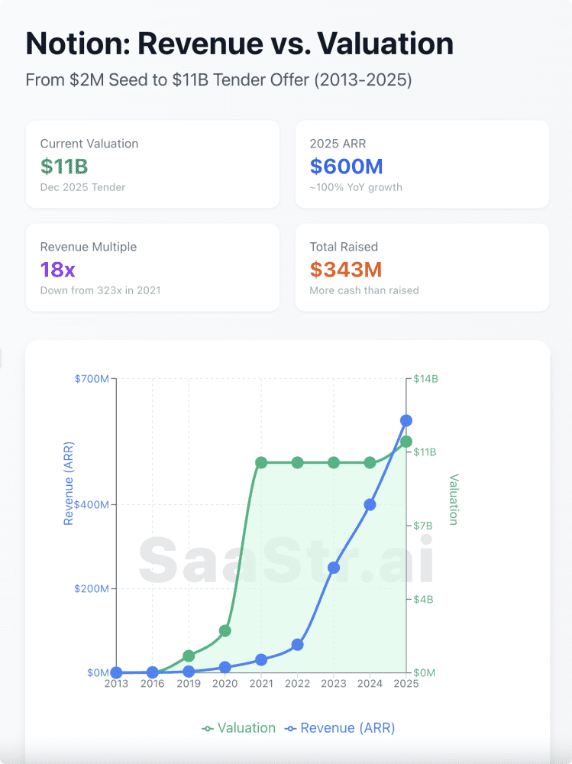
Task: Click the vertical 'Valuation' axis title
Action: click(454, 500)
